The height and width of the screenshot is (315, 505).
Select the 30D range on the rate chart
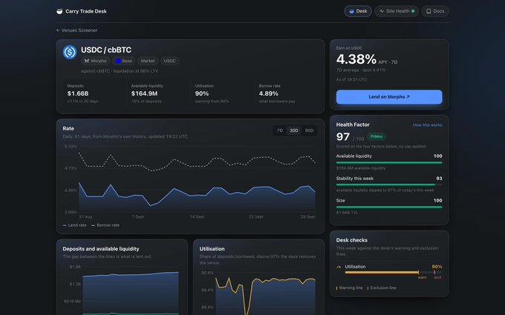coord(294,130)
